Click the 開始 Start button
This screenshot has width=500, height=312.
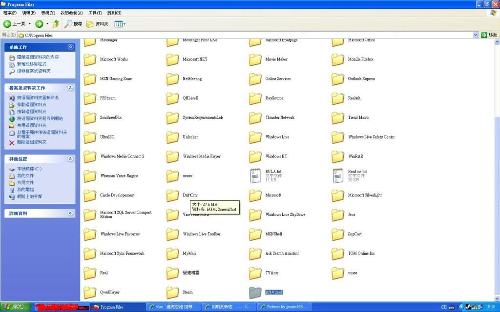(x=16, y=307)
